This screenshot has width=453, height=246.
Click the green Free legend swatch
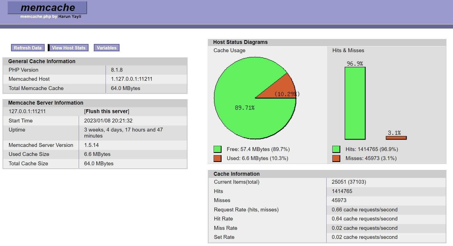coord(217,149)
